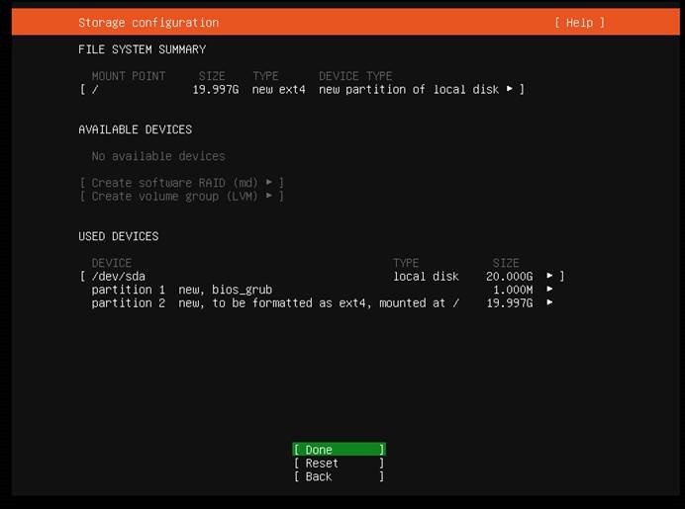Go to previous screen with Back
Image resolution: width=685 pixels, height=509 pixels.
click(x=339, y=476)
